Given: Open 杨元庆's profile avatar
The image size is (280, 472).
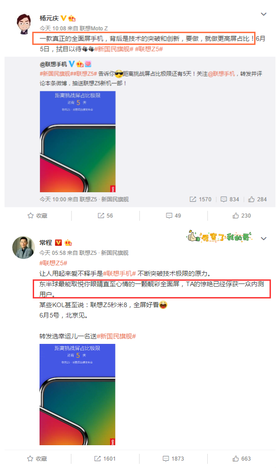Looking at the screenshot, I should point(24,24).
